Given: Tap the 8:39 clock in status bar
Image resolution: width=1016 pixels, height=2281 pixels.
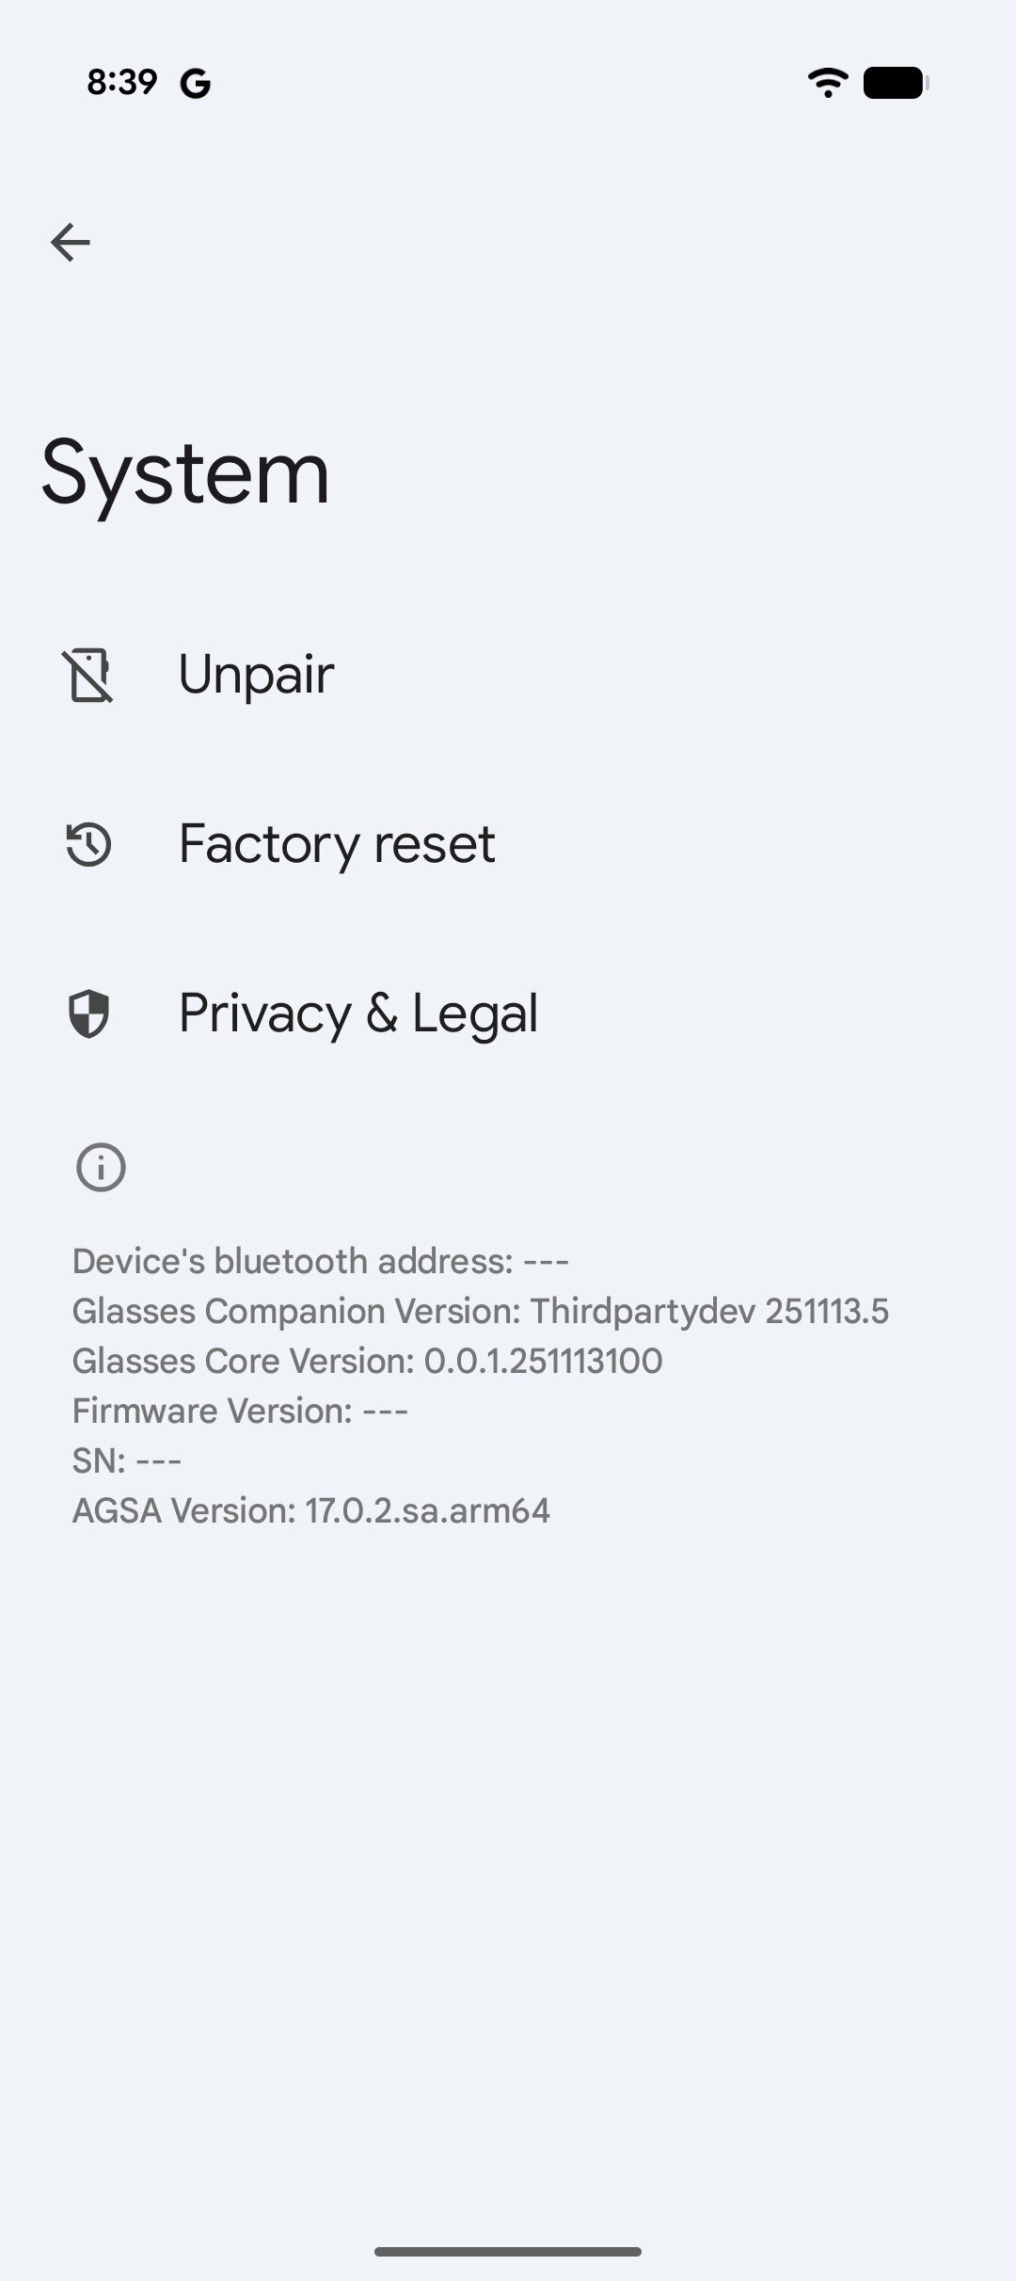Looking at the screenshot, I should click(121, 83).
